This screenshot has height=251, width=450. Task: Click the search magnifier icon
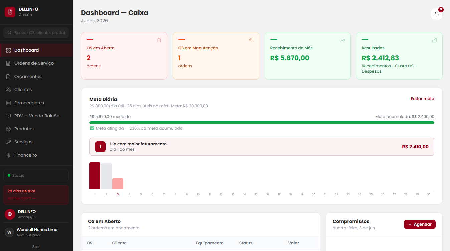pos(10,33)
